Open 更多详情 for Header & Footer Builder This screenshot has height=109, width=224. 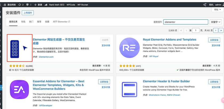216,87
